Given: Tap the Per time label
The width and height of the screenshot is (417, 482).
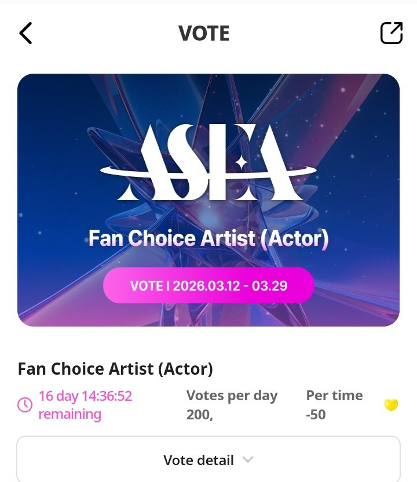Looking at the screenshot, I should [334, 396].
